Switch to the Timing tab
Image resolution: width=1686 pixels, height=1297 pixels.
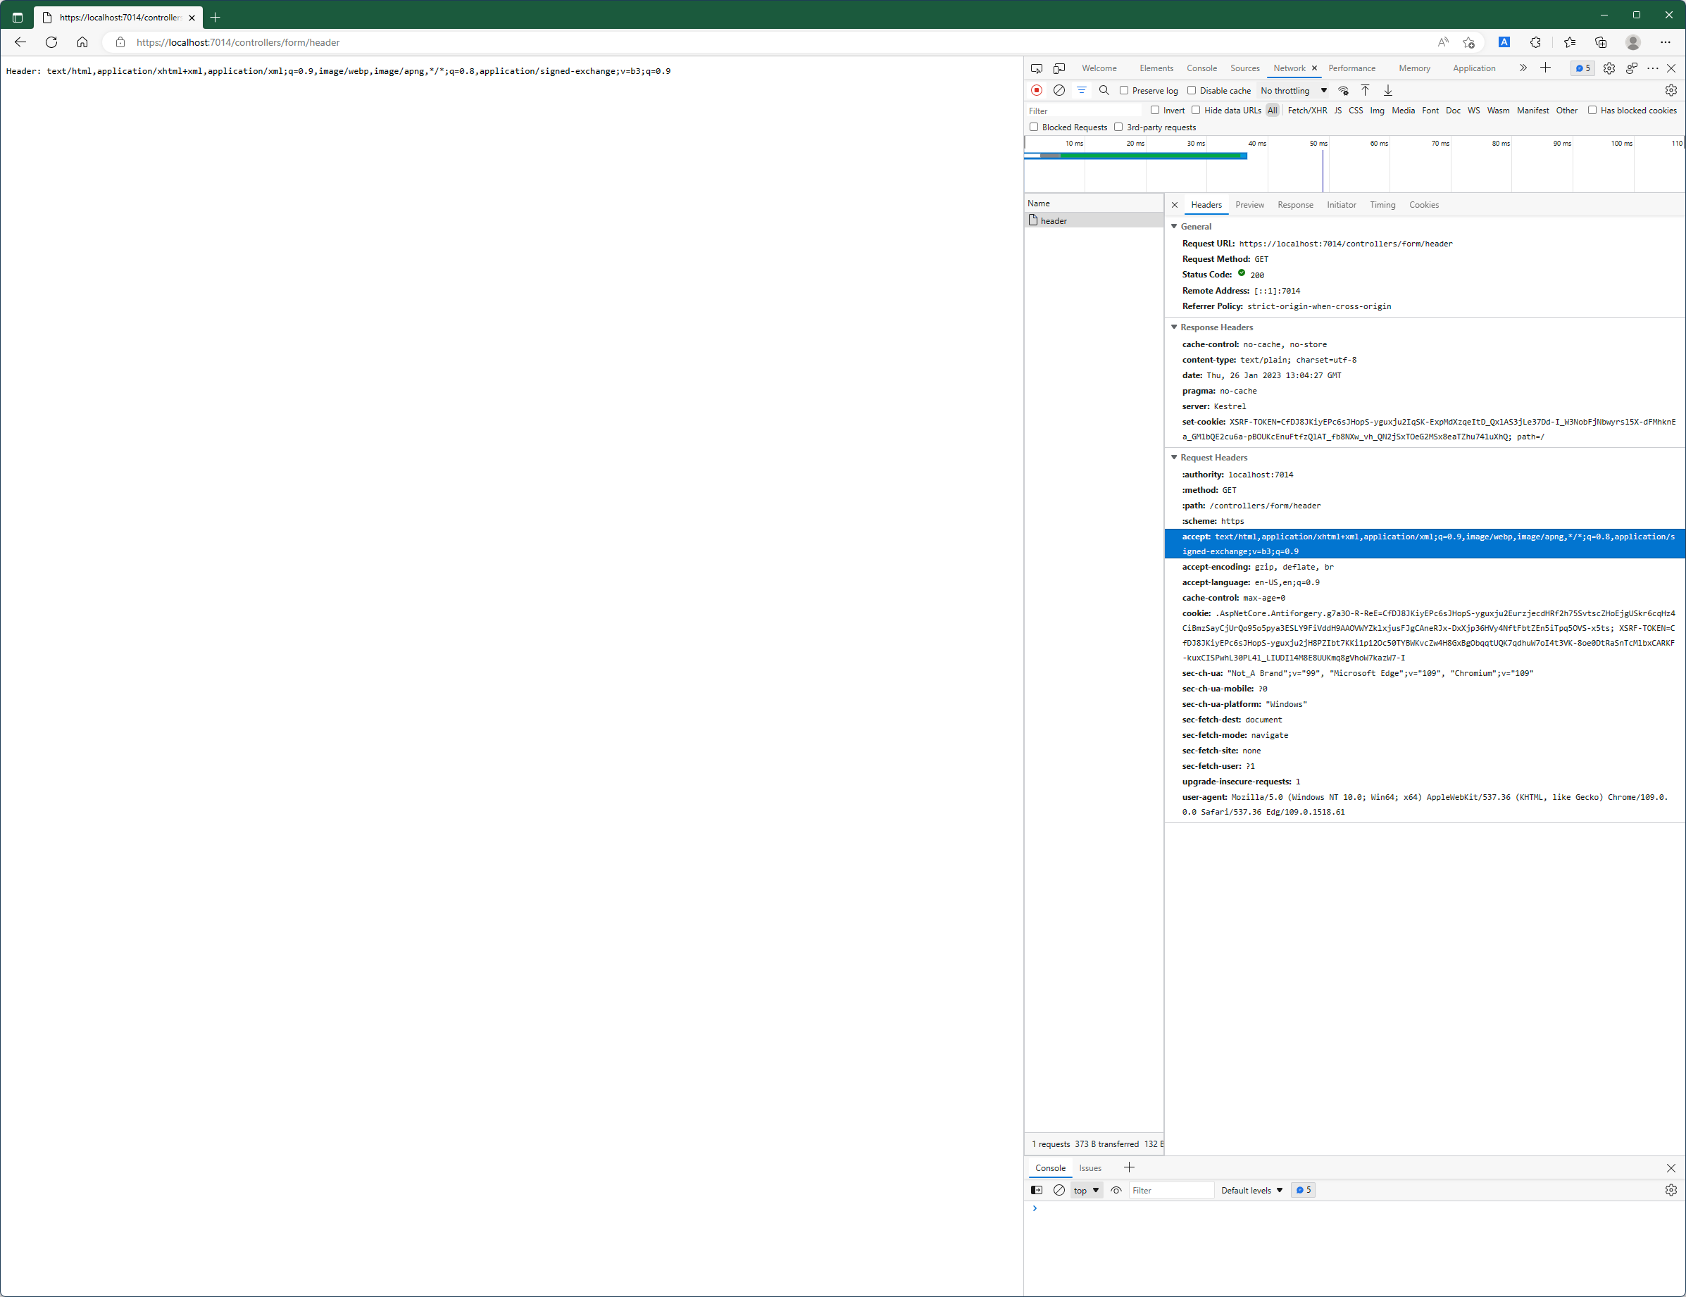point(1382,205)
